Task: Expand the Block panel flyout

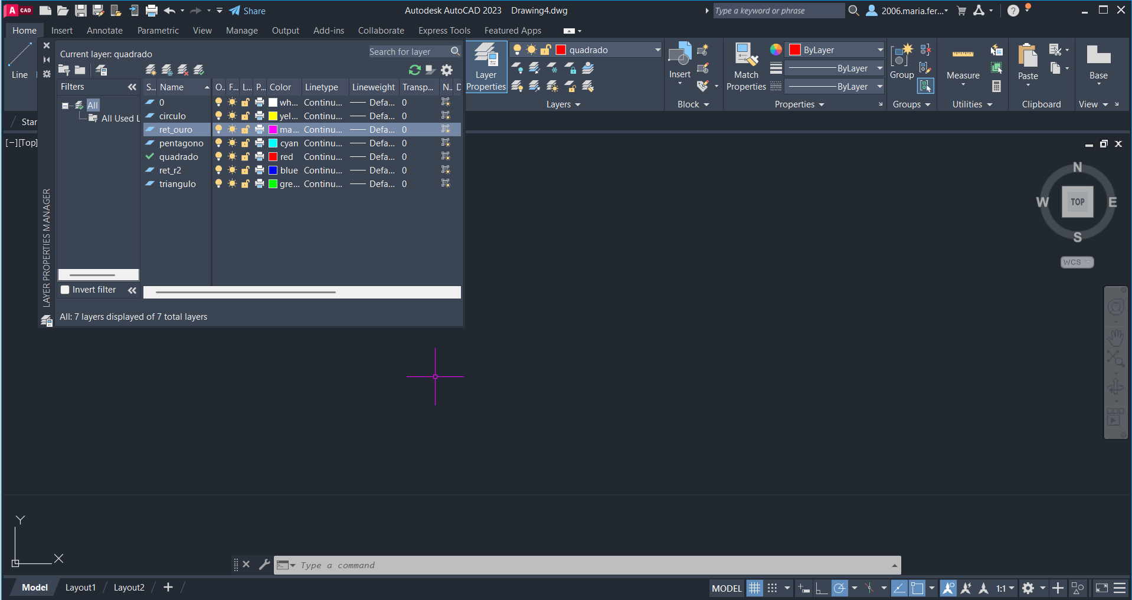Action: [x=693, y=104]
